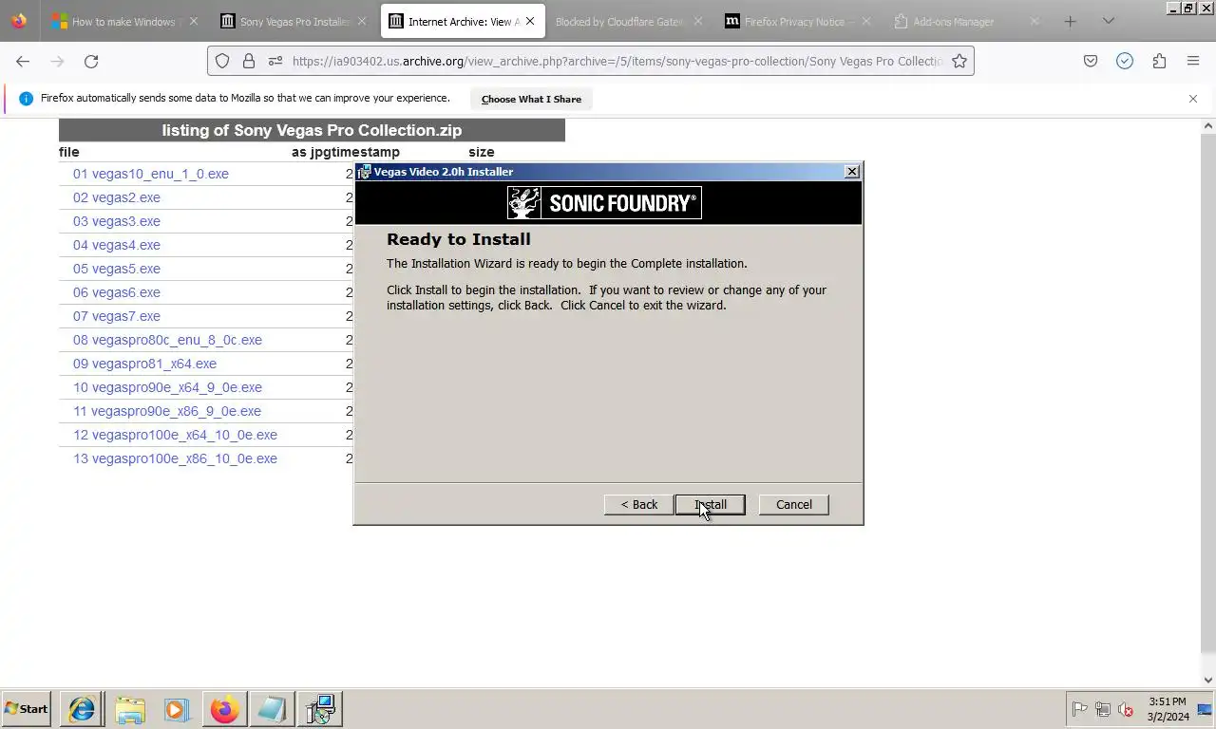
Task: Click the network tray icon
Action: coord(1103,709)
